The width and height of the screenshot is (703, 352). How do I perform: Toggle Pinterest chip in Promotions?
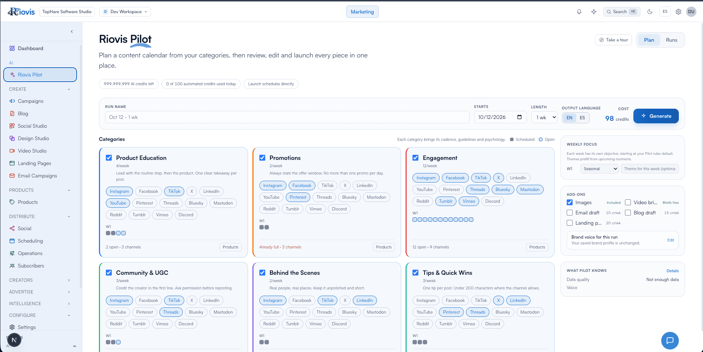click(298, 197)
